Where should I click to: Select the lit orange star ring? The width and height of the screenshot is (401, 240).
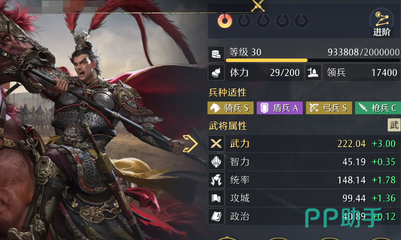pyautogui.click(x=225, y=21)
